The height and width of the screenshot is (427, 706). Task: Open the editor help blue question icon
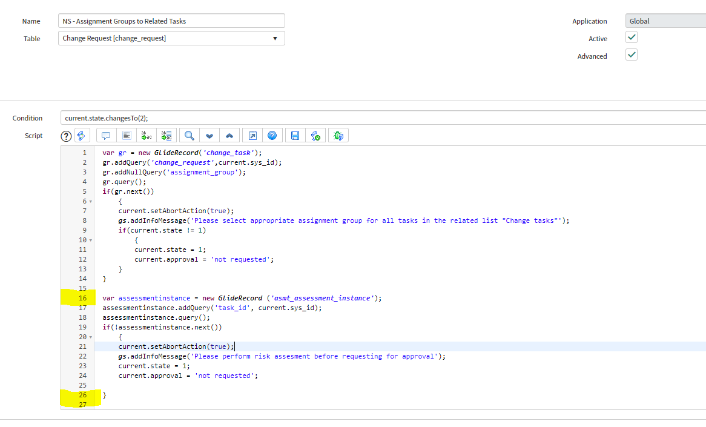pyautogui.click(x=272, y=136)
